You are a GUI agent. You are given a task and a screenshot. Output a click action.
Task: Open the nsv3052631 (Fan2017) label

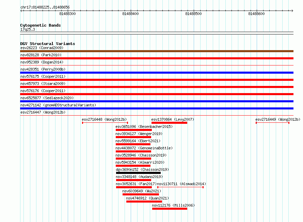click(136, 184)
